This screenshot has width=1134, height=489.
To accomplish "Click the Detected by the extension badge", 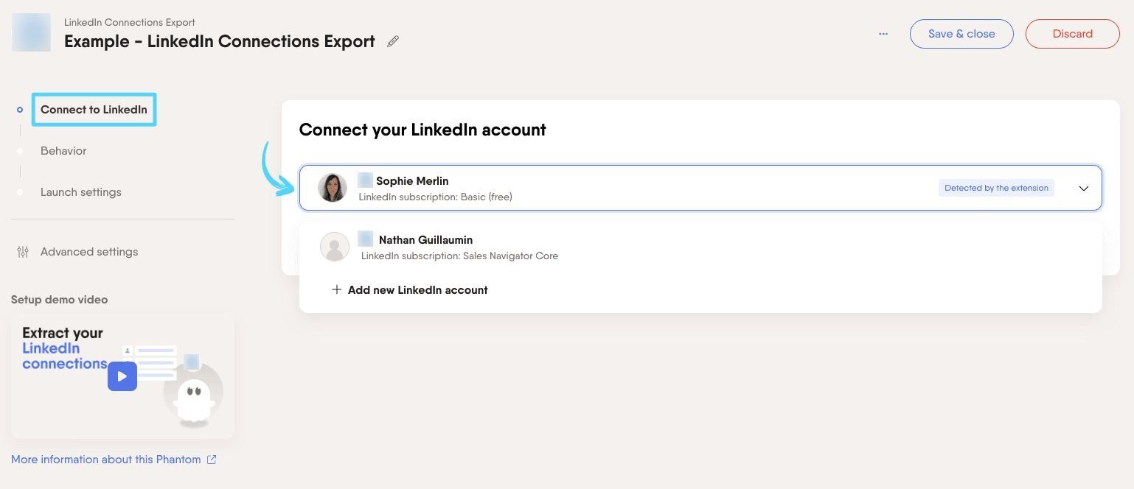I will 996,188.
